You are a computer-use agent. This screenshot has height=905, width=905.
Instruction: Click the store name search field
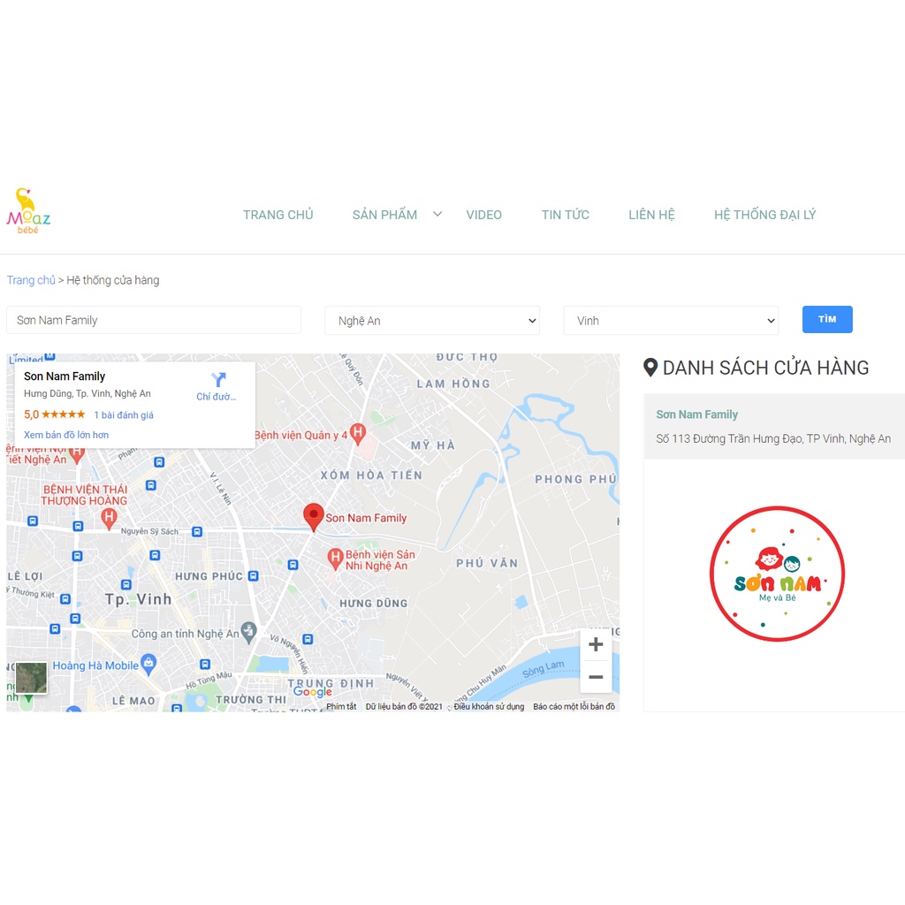tap(154, 320)
